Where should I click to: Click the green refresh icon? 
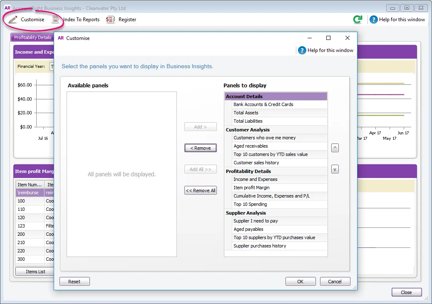(x=358, y=19)
